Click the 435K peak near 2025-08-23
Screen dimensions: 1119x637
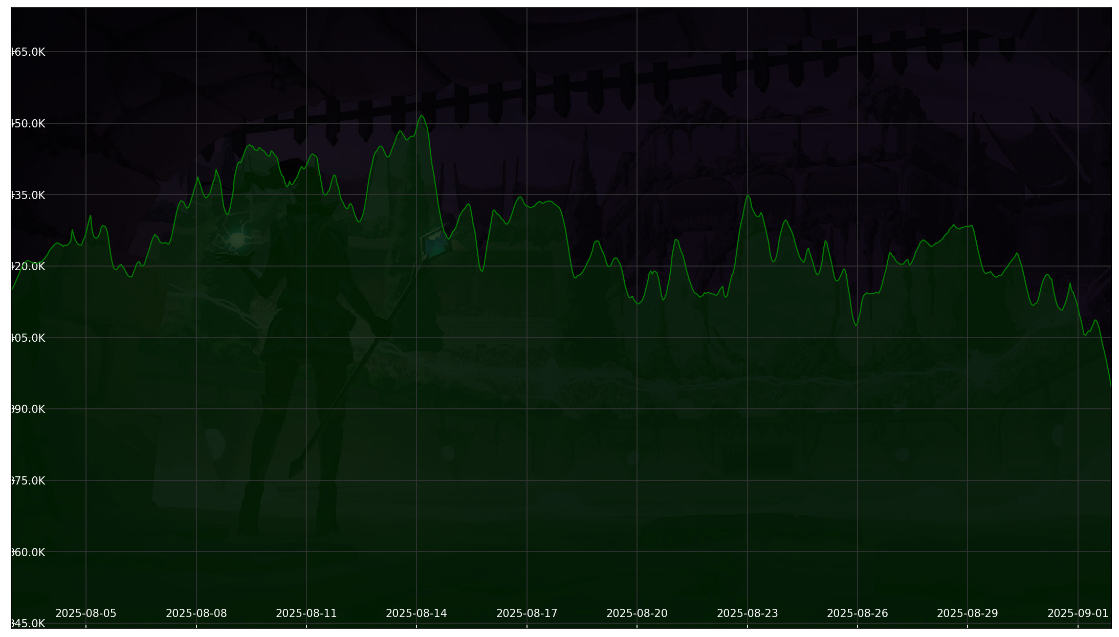point(749,196)
